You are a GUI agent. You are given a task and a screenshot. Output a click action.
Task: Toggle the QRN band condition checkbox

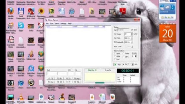point(115,54)
